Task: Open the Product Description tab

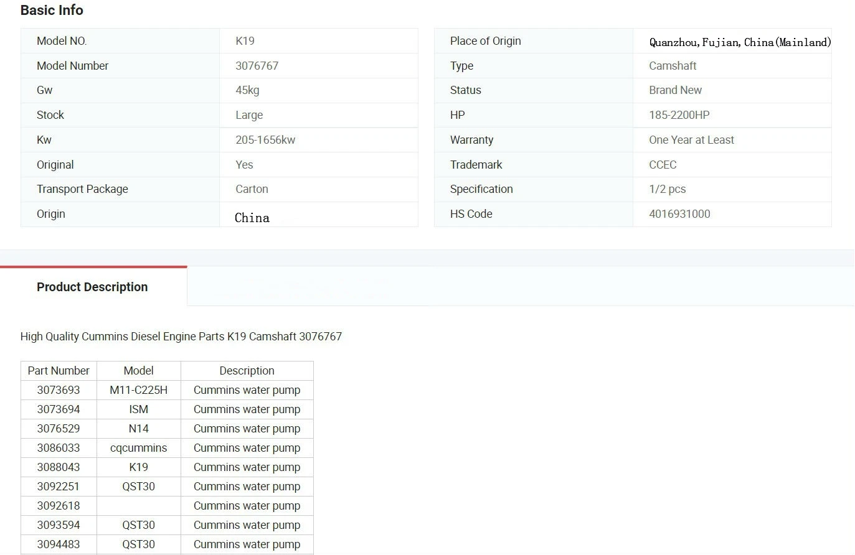Action: (92, 287)
